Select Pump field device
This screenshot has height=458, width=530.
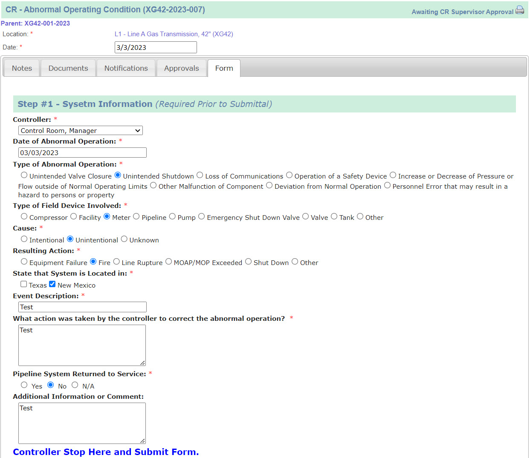[x=172, y=216]
